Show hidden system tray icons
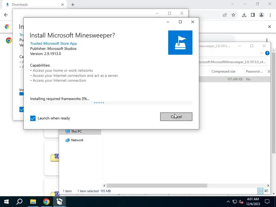The image size is (276, 207). [228, 202]
